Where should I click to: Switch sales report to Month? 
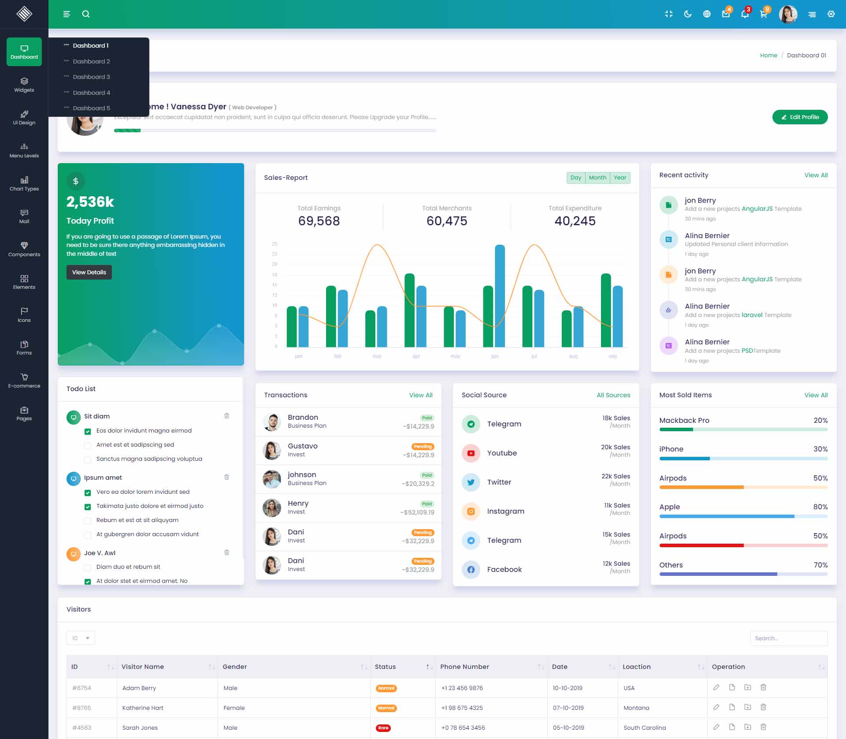pos(597,178)
